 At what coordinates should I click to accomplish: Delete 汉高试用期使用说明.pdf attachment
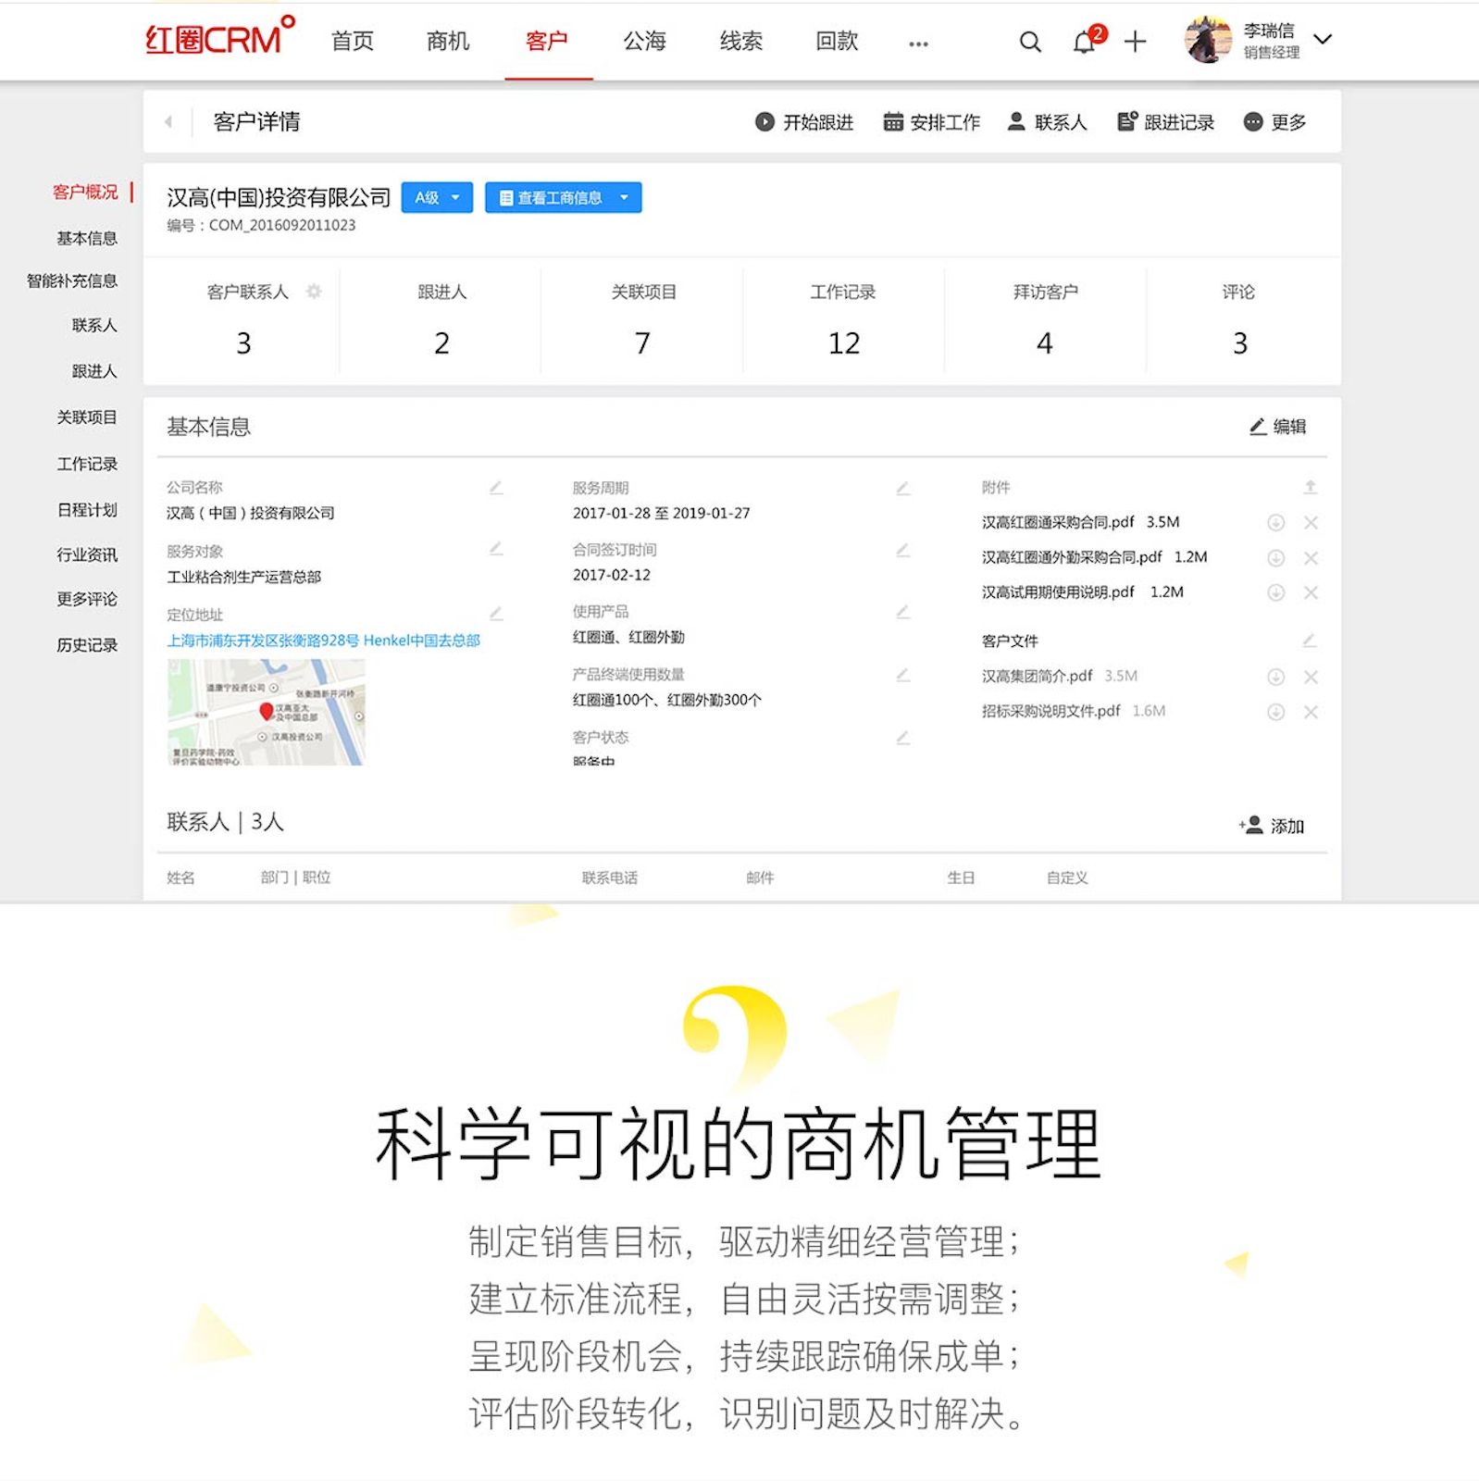[x=1311, y=593]
